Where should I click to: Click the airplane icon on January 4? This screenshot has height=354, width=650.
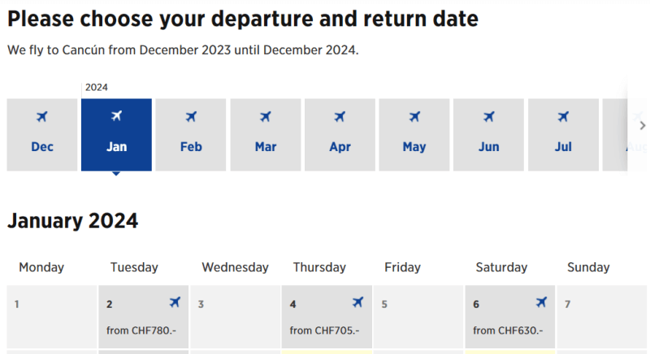coord(357,302)
